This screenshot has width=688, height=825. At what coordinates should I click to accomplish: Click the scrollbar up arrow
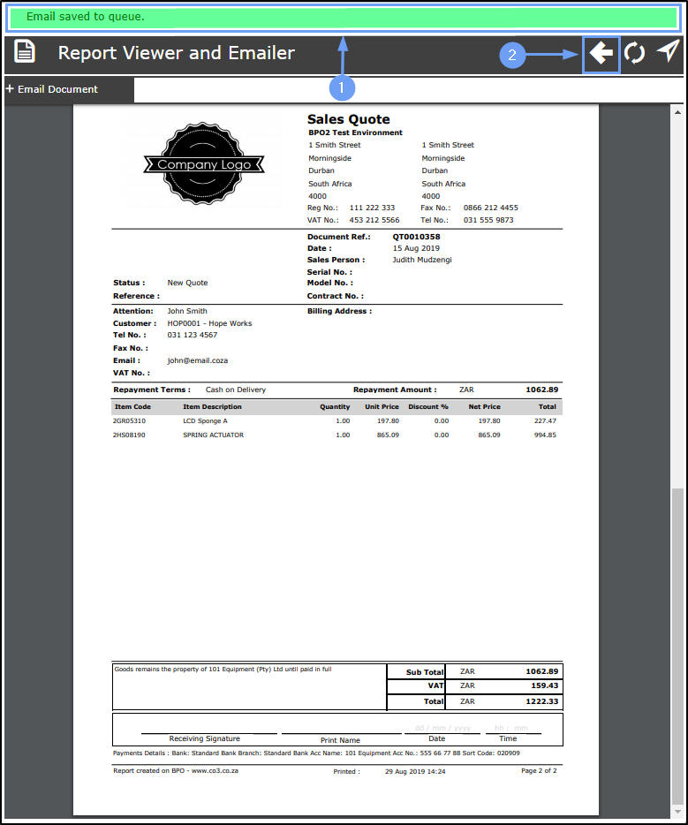tap(677, 112)
